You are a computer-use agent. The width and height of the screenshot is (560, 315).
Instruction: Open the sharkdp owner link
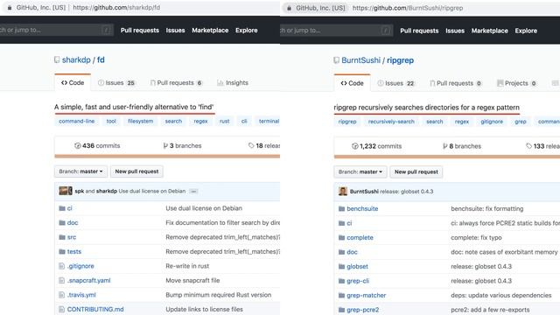(x=76, y=59)
